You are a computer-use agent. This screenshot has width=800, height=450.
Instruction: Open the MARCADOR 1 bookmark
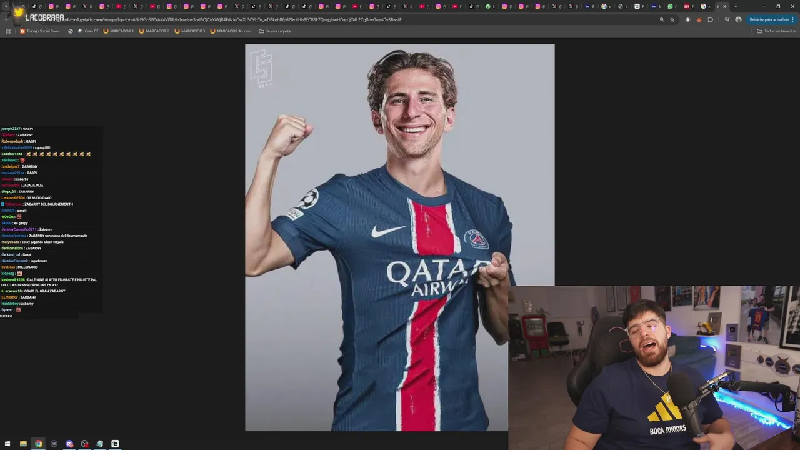(118, 31)
